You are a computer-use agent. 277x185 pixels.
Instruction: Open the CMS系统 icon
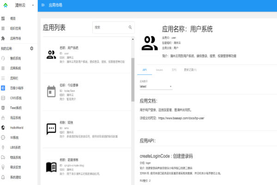click(3, 98)
